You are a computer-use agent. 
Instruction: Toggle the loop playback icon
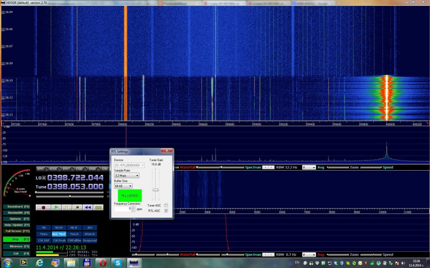pyautogui.click(x=98, y=207)
